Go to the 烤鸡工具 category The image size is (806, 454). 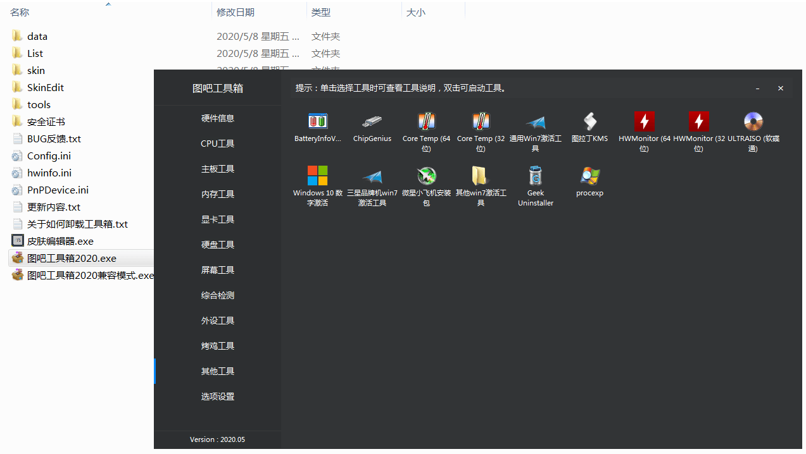coord(217,345)
